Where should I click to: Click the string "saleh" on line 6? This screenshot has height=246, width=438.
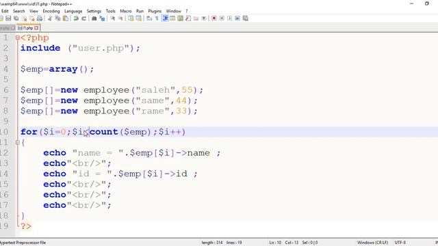click(156, 90)
